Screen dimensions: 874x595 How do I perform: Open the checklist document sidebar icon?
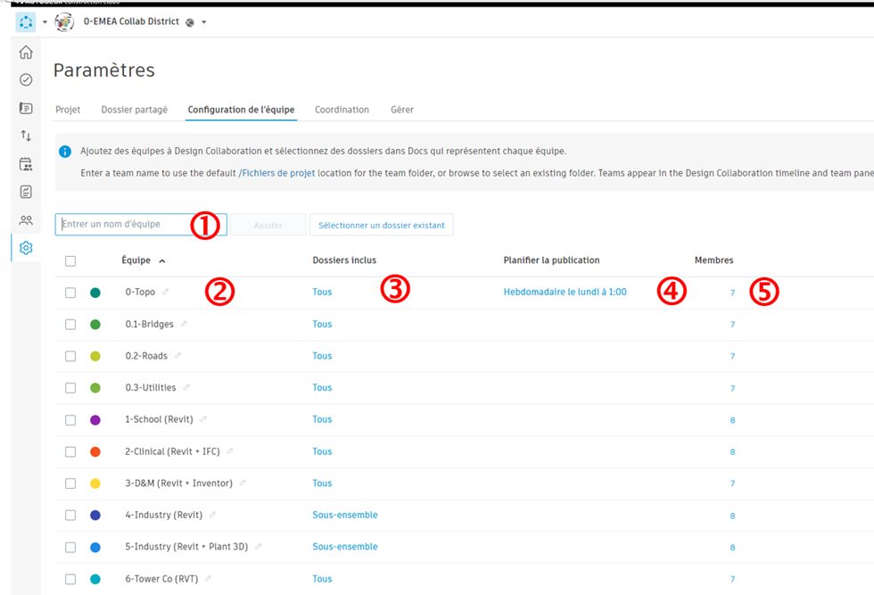[26, 192]
